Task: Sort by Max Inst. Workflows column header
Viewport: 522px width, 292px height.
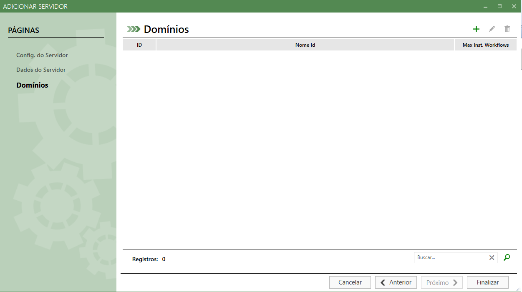Action: pos(486,45)
